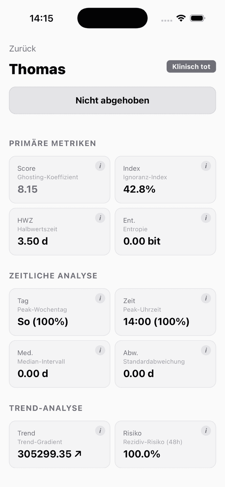Tap the Klinisch tot badge
The height and width of the screenshot is (487, 225).
pos(191,66)
